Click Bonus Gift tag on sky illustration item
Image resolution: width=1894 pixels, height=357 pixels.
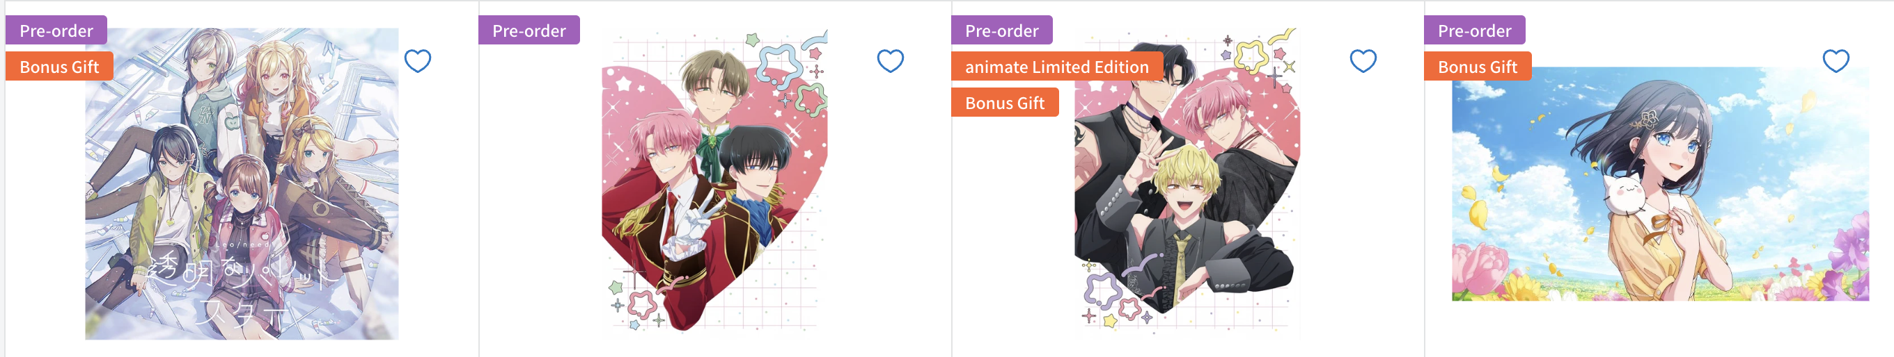[1477, 67]
